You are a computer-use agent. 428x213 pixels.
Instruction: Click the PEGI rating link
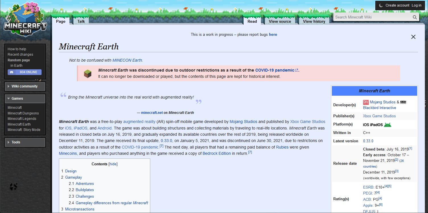pyautogui.click(x=368, y=193)
